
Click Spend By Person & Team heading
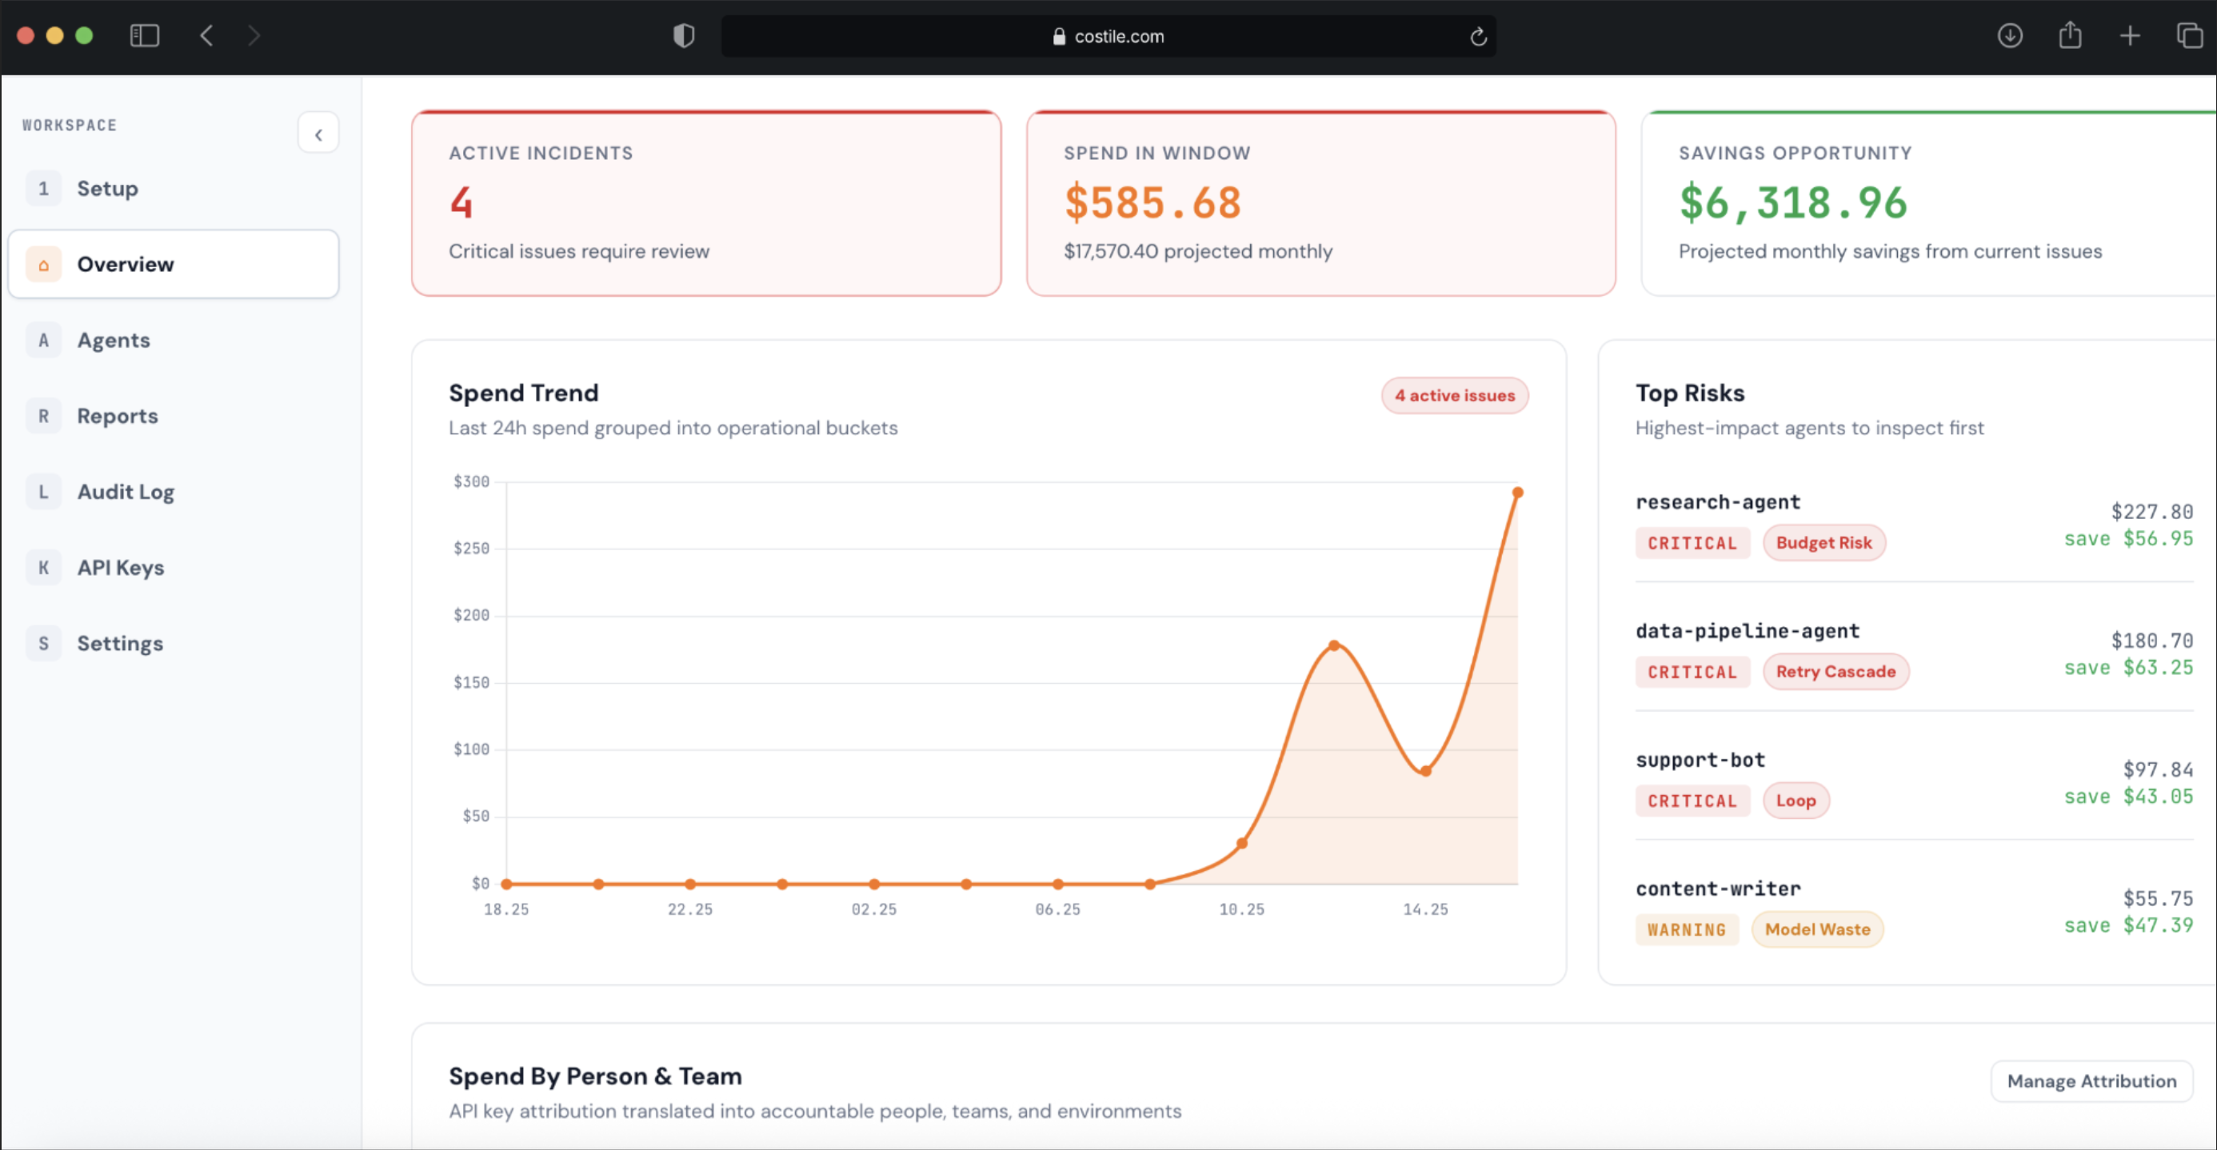[x=595, y=1077]
